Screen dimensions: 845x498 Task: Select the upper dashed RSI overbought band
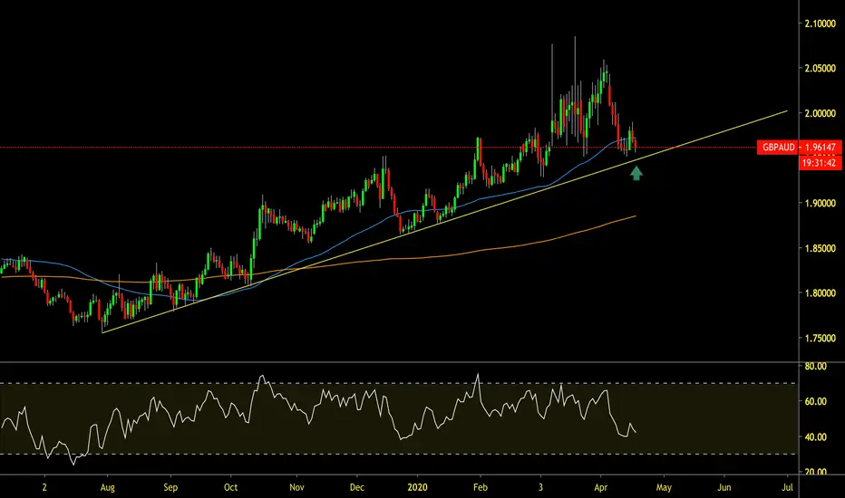[399, 383]
